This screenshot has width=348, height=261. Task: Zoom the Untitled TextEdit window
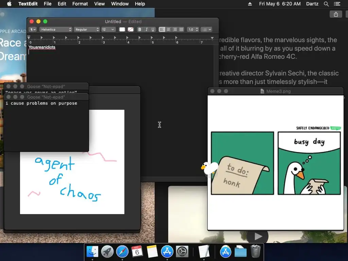[45, 21]
